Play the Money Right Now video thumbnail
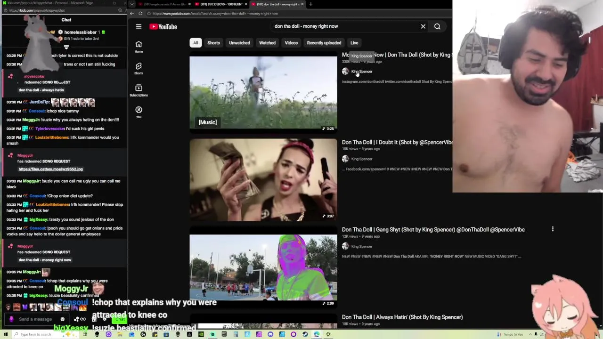Screen dimensions: 603x339 263,93
